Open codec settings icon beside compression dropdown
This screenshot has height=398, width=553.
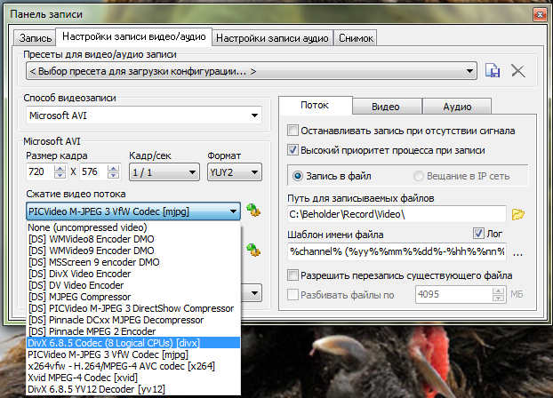pos(254,211)
